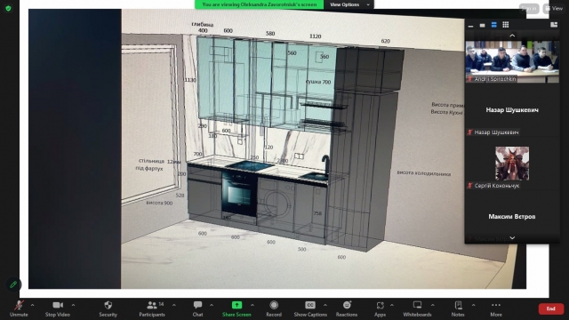Expand arrow next to Whiteboards
This screenshot has width=569, height=320.
(433, 305)
